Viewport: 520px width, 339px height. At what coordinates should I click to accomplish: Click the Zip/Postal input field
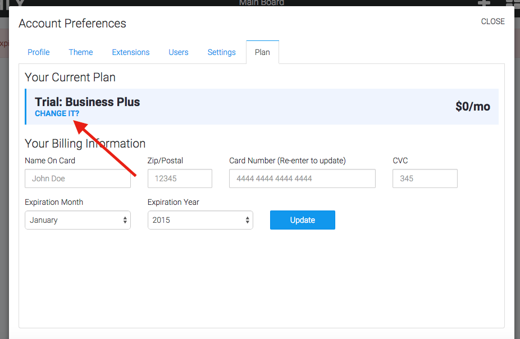click(x=180, y=178)
